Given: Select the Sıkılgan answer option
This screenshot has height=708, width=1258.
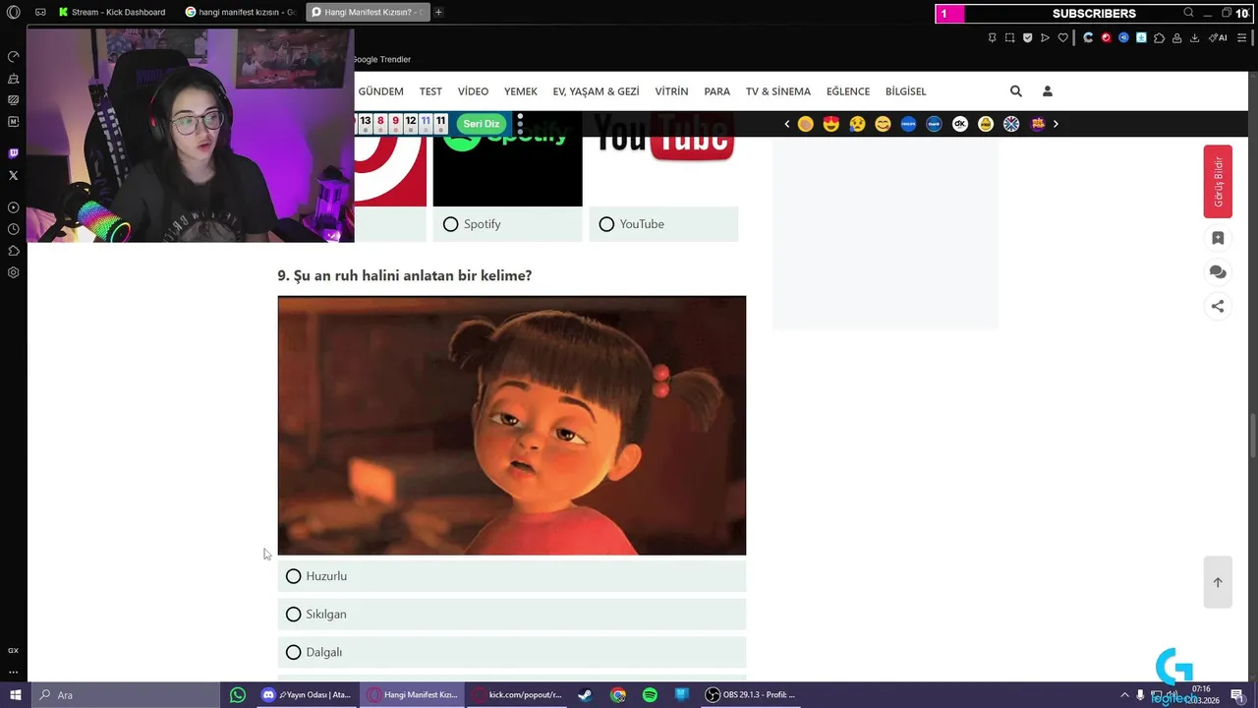Looking at the screenshot, I should [x=511, y=615].
